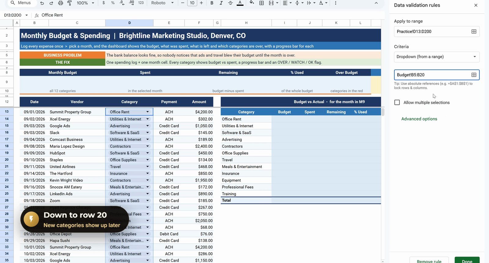Toggle bold formatting

[x=211, y=3]
